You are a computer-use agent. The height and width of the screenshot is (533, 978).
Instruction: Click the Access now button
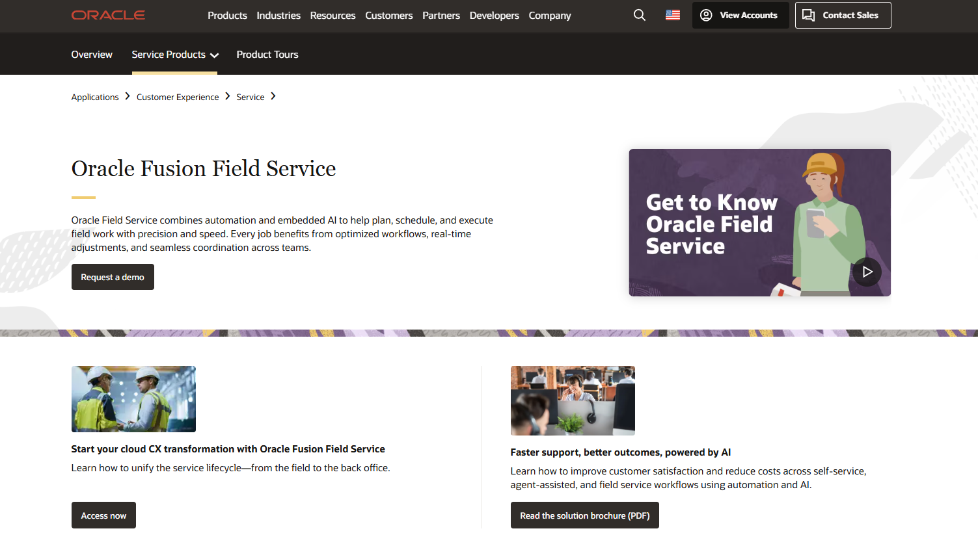(x=103, y=515)
